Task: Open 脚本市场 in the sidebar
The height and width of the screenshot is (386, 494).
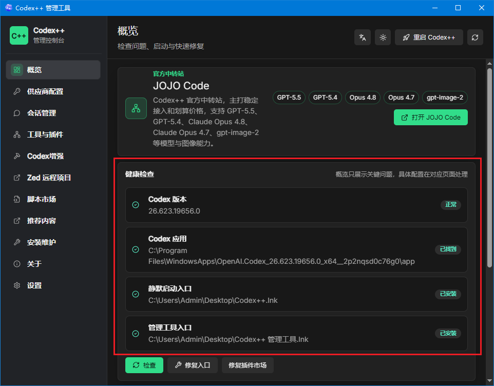Action: [53, 199]
